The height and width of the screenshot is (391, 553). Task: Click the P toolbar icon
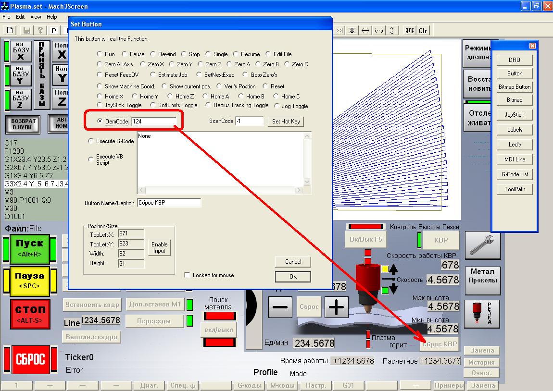click(54, 30)
